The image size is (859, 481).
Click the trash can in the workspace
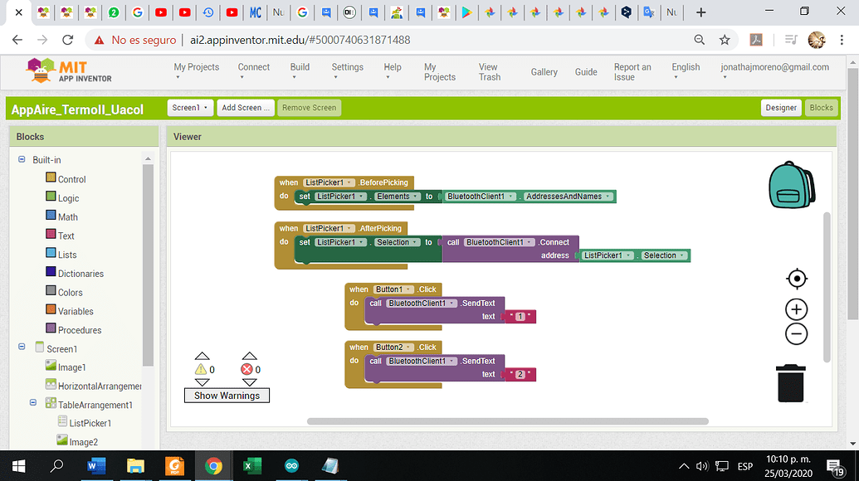pos(790,384)
